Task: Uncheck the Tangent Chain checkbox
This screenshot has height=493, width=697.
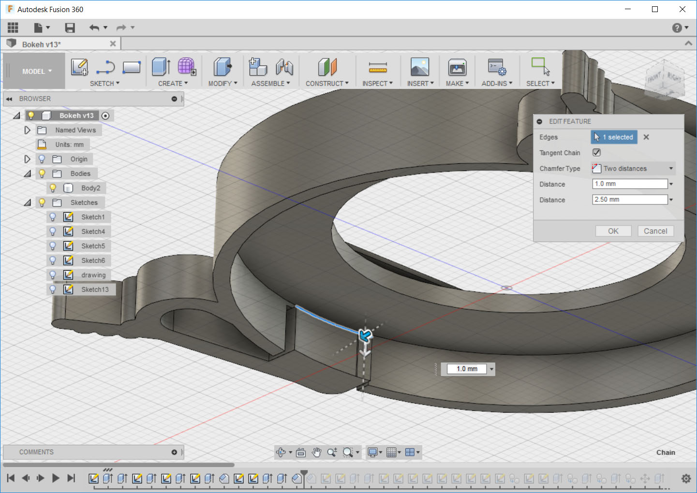Action: click(597, 153)
